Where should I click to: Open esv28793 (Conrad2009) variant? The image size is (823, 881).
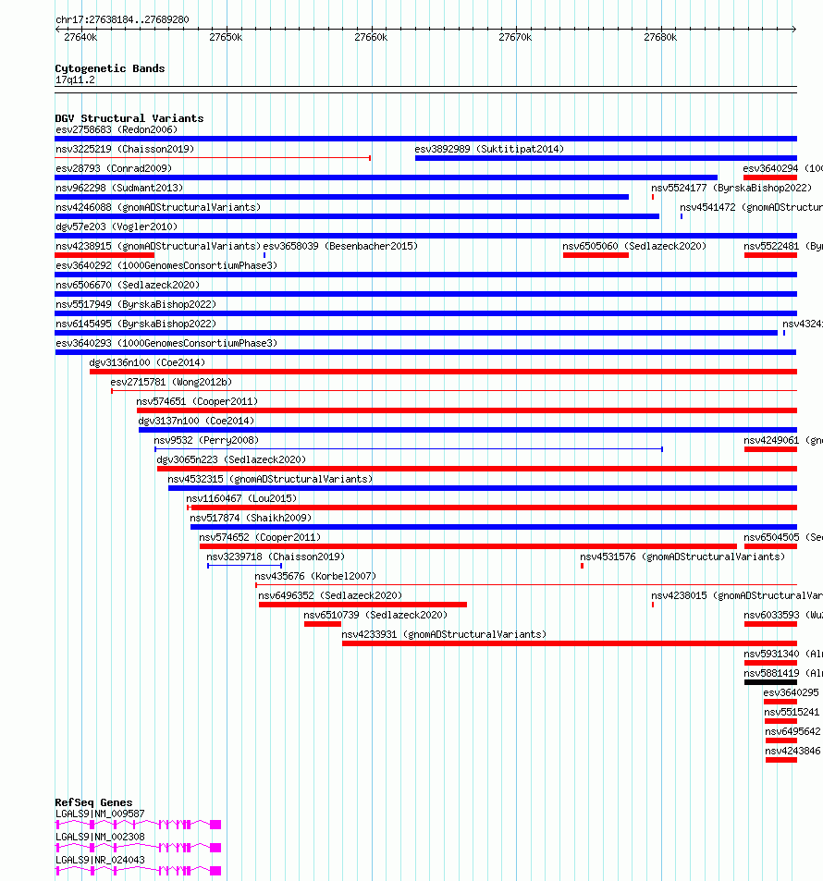point(114,168)
